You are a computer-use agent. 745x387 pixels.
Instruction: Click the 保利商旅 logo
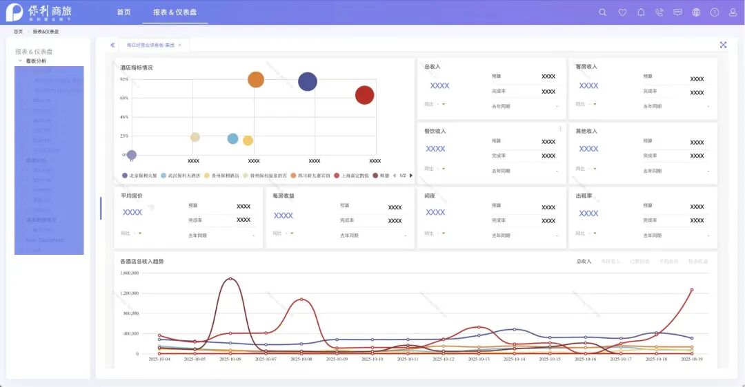(39, 12)
